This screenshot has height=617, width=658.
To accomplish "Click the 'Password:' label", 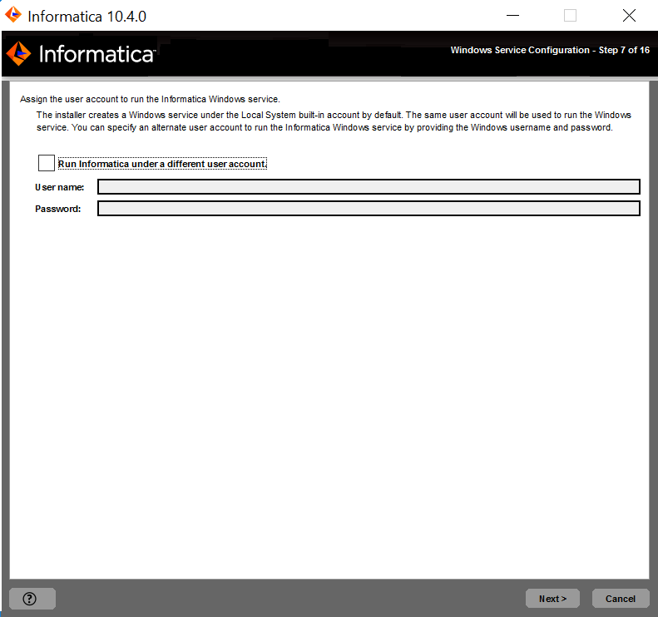I will click(x=57, y=210).
